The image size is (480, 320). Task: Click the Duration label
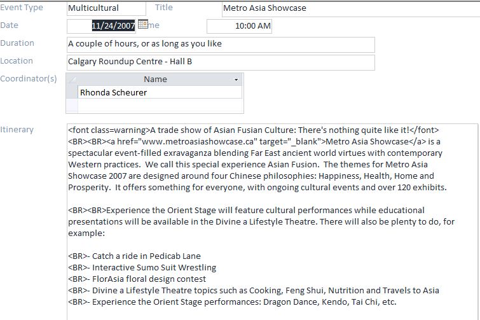click(17, 43)
